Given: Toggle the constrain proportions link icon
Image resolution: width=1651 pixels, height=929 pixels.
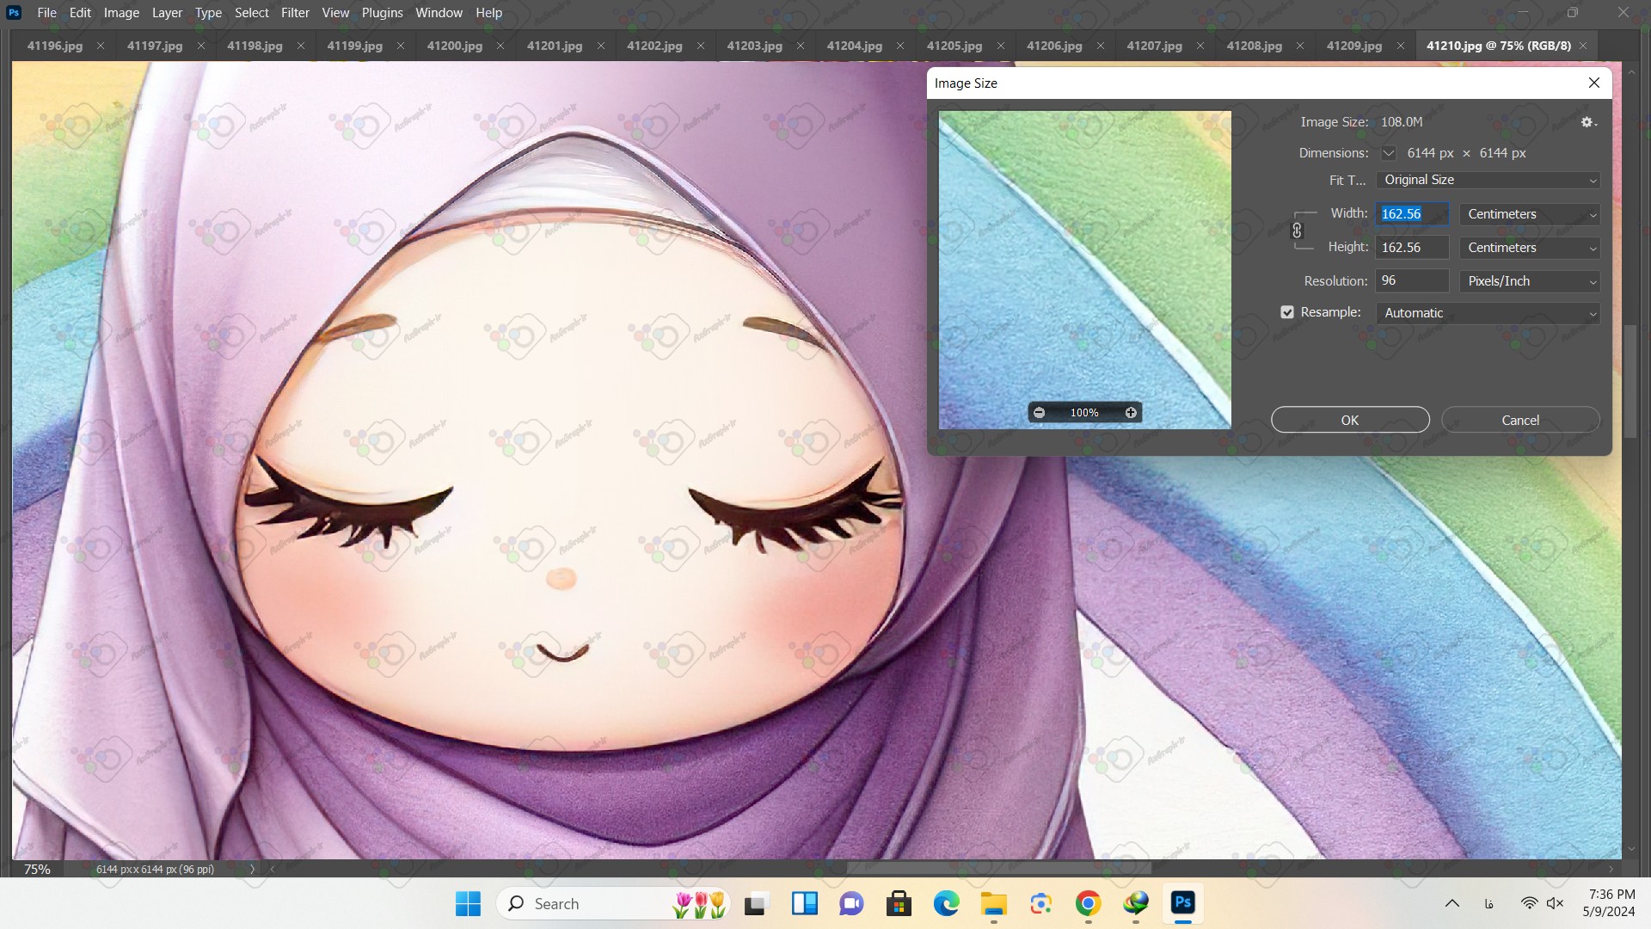Looking at the screenshot, I should (x=1297, y=231).
